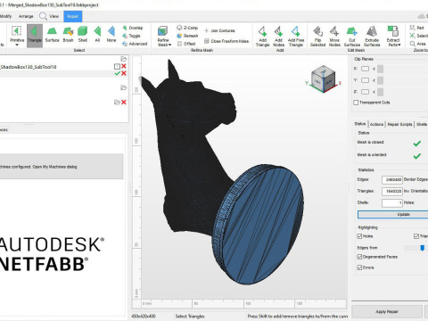Click Join Contours
The height and width of the screenshot is (321, 428).
click(x=219, y=30)
